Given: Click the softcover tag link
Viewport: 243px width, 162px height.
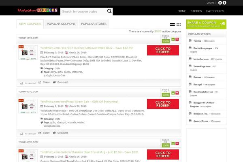Looking at the screenshot, I should click(77, 72).
